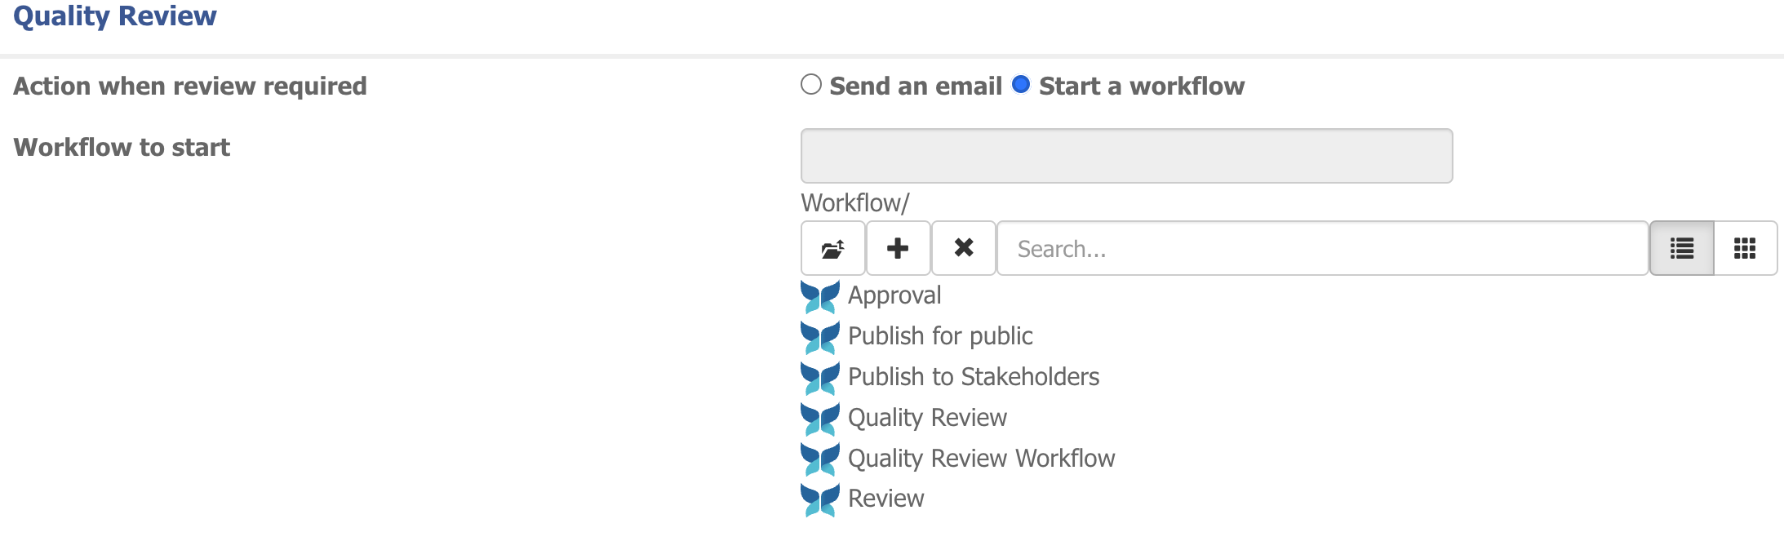
Task: Click the icon beside Approval
Action: (x=820, y=297)
